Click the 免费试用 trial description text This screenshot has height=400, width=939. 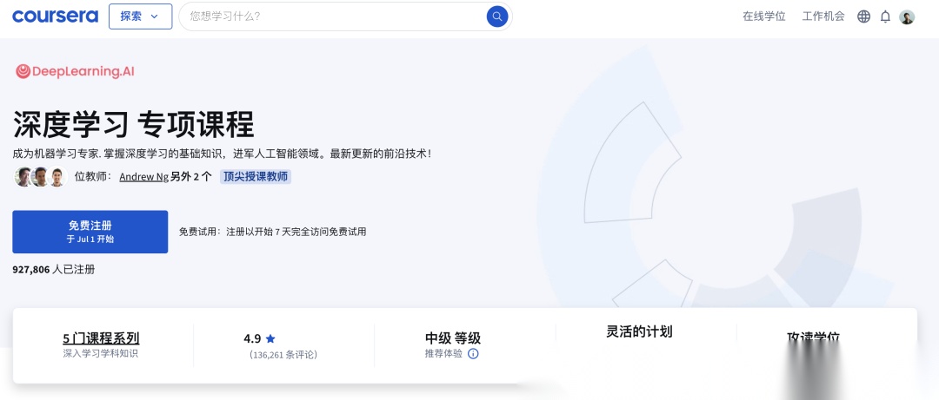(272, 232)
